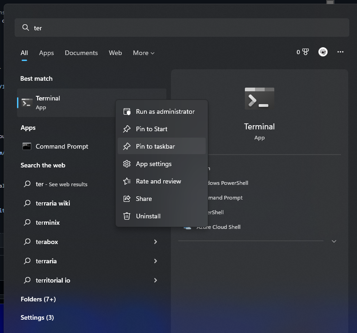
Task: Open Windows PowerShell from preview pane
Action: 228,183
